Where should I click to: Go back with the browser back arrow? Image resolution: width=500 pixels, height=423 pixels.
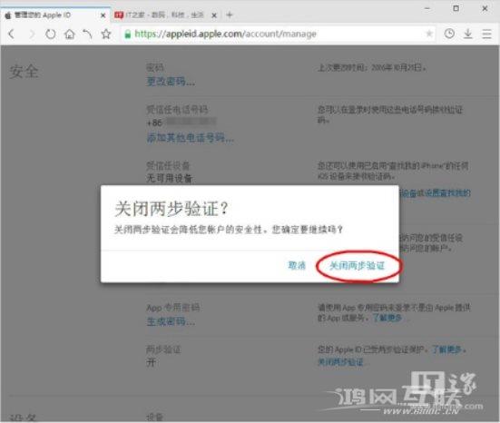click(11, 34)
